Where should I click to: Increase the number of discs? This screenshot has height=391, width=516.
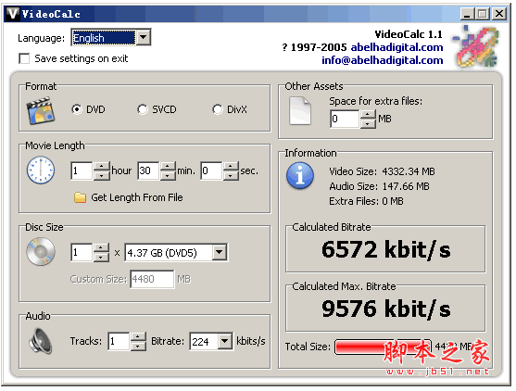(102, 247)
